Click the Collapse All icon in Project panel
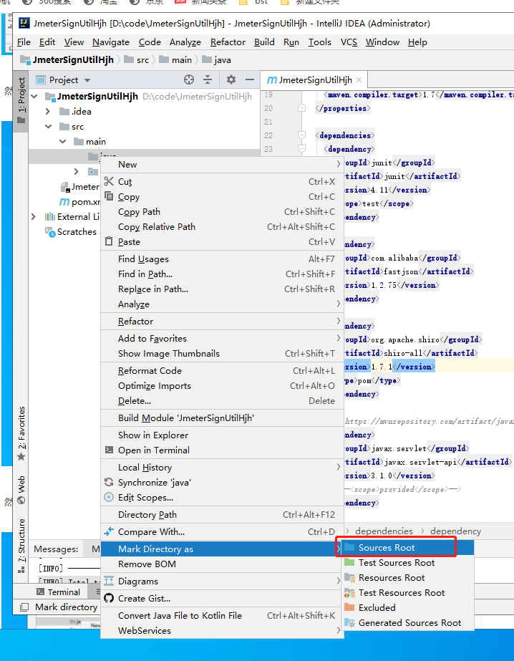Viewport: 514px width, 661px height. point(208,79)
